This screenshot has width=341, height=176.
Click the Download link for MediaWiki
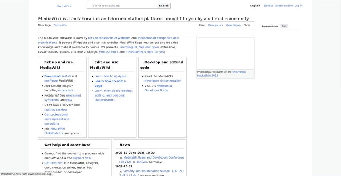(x=52, y=76)
